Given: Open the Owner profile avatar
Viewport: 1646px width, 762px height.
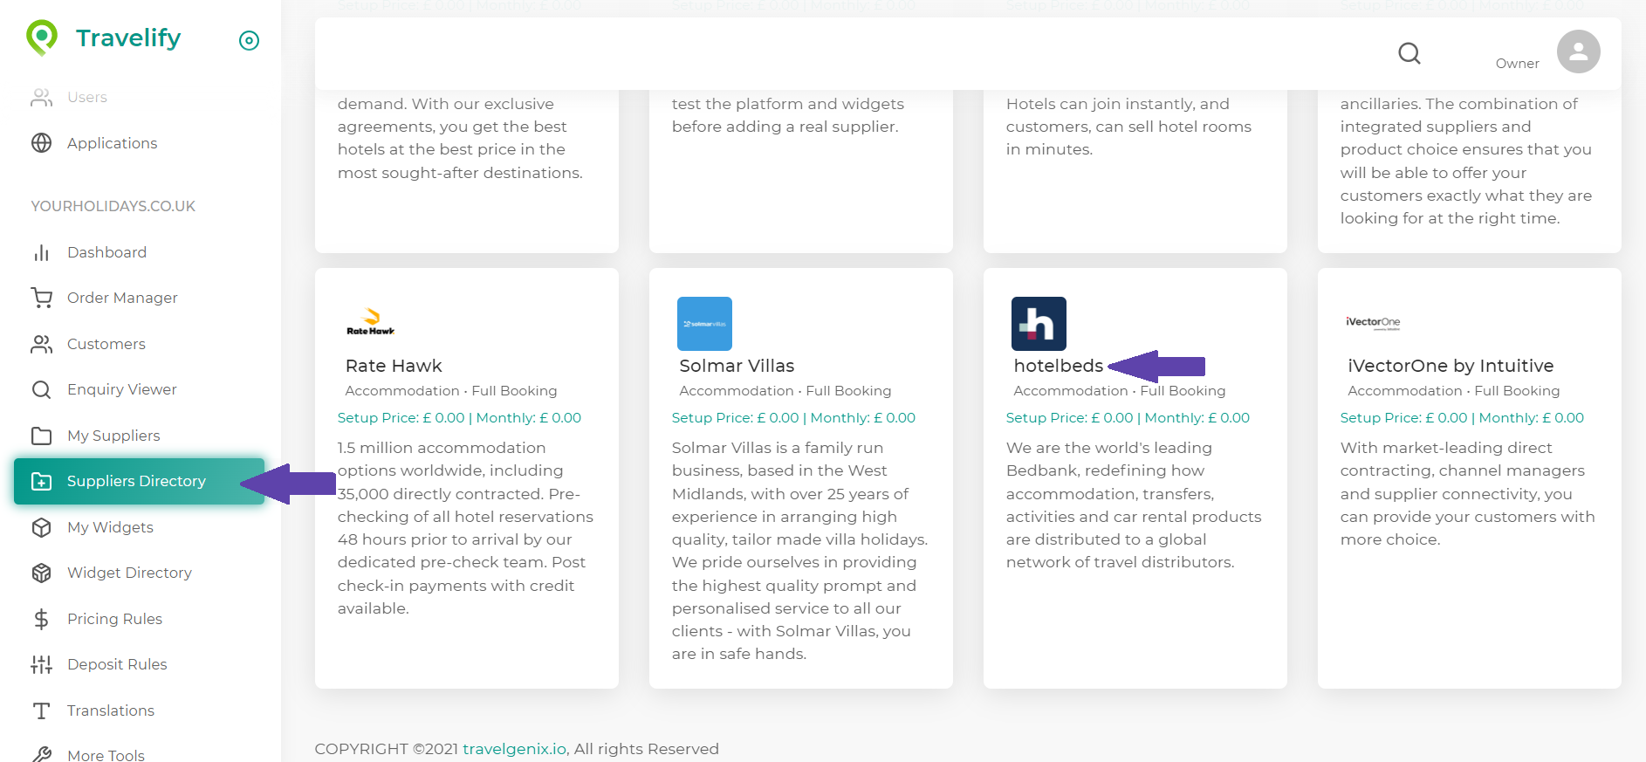Looking at the screenshot, I should click(x=1578, y=52).
